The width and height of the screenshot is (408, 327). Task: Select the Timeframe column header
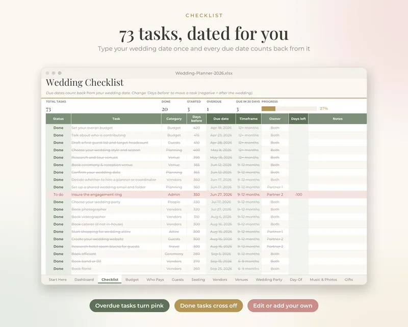248,119
